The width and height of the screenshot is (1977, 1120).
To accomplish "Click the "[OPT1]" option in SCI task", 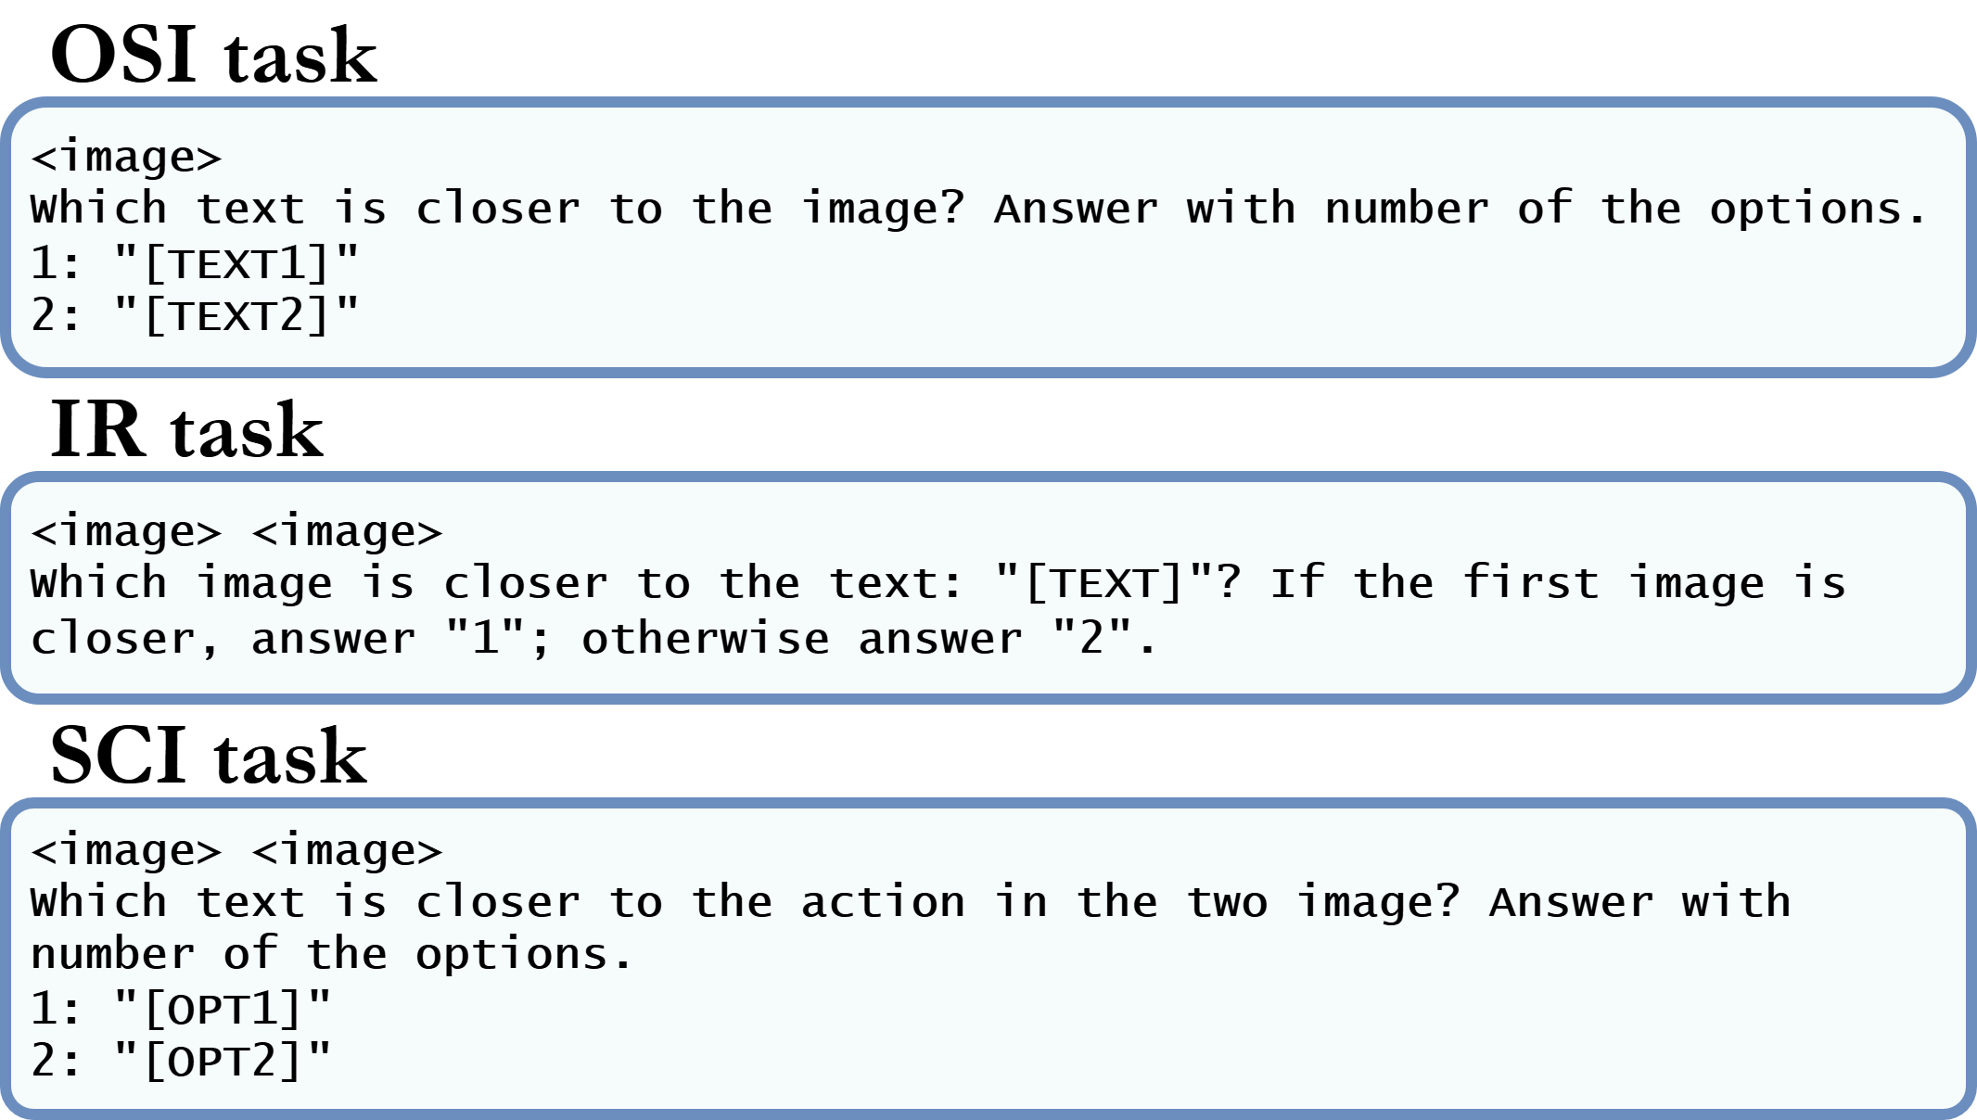I will coord(223,1009).
